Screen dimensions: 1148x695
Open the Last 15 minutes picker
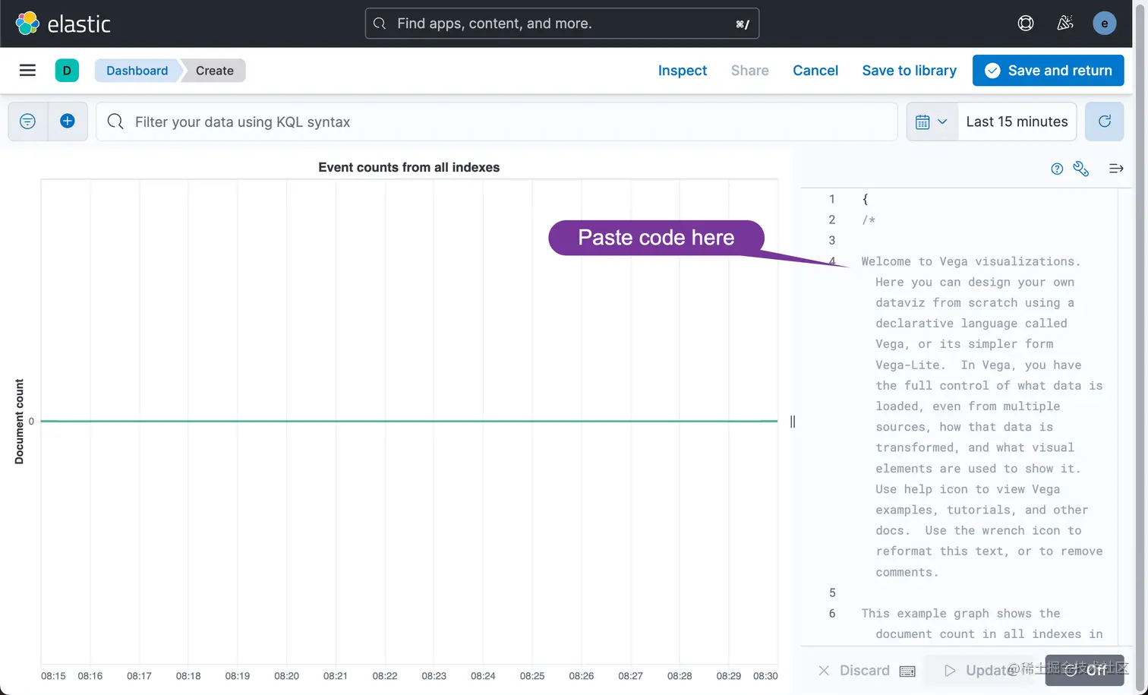point(1017,122)
